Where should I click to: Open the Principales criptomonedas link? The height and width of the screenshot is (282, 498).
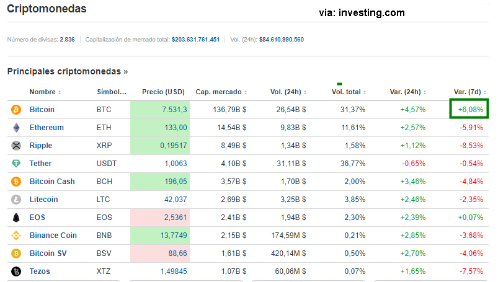(x=68, y=71)
